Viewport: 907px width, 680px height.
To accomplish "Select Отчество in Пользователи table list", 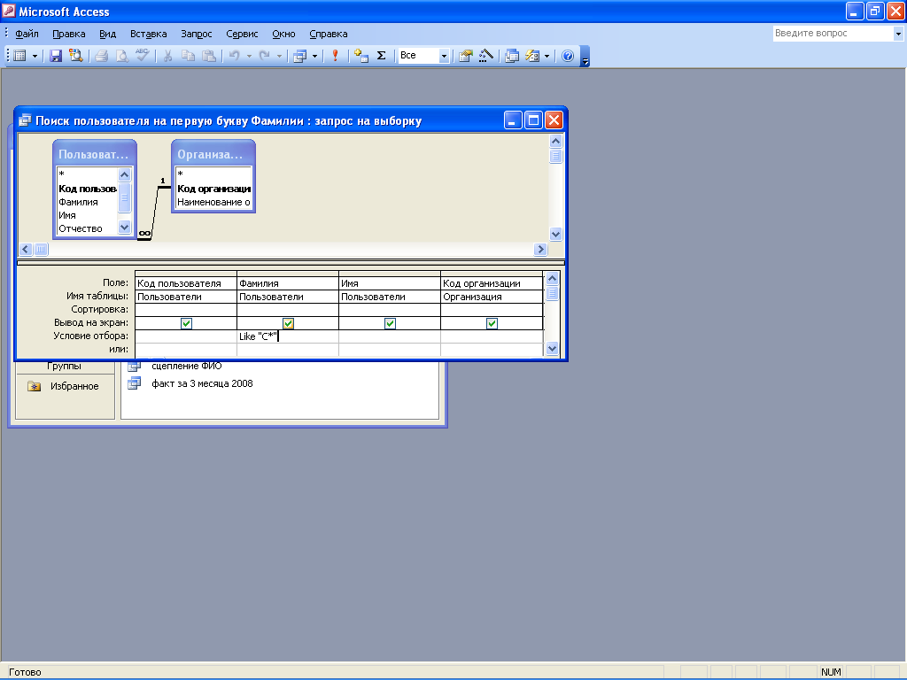I will pyautogui.click(x=87, y=228).
